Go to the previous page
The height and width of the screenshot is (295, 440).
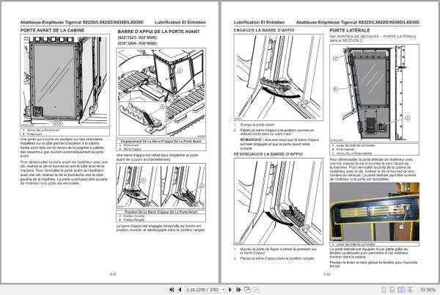(180, 289)
